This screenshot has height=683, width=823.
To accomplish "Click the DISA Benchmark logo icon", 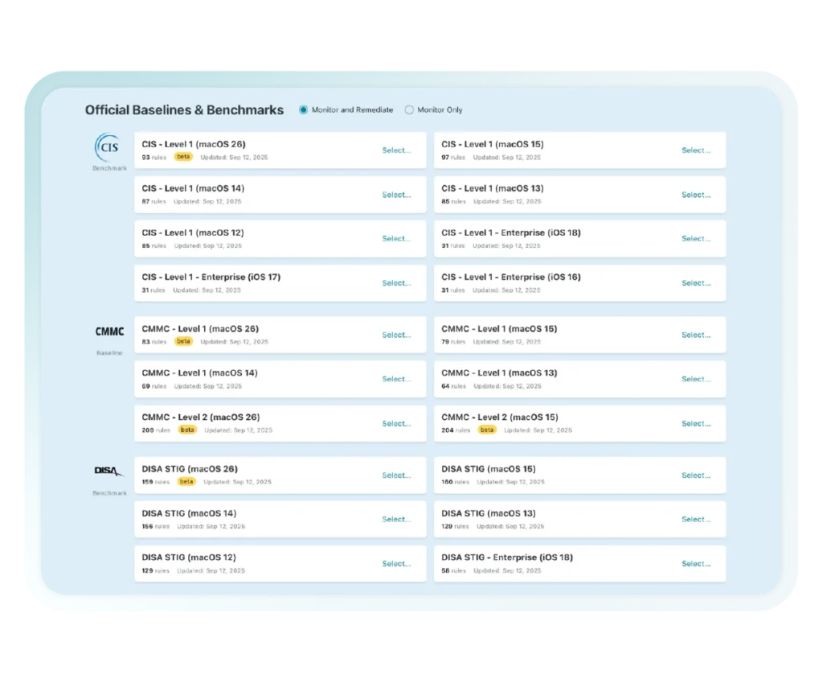I will (x=109, y=471).
